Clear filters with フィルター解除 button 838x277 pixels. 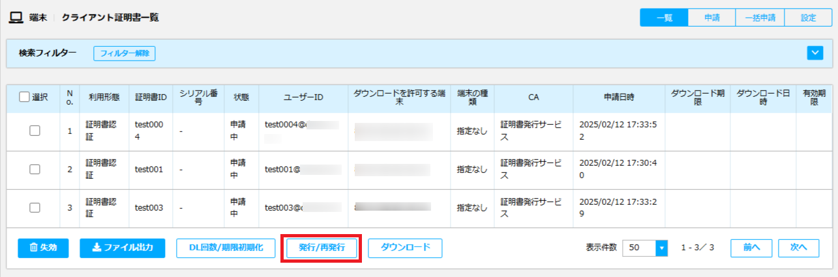pos(125,53)
